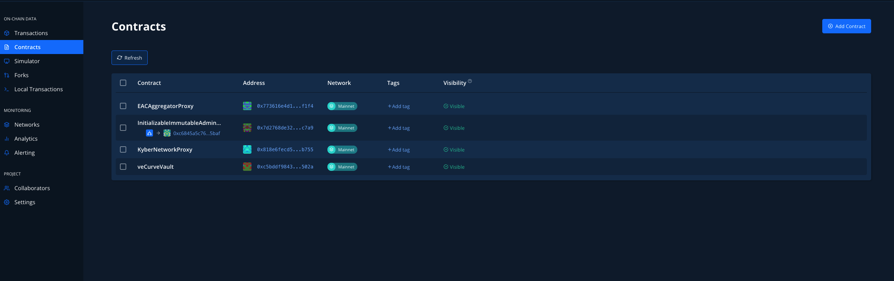Screen dimensions: 894x281
Task: Refresh the contracts list
Action: pyautogui.click(x=129, y=58)
